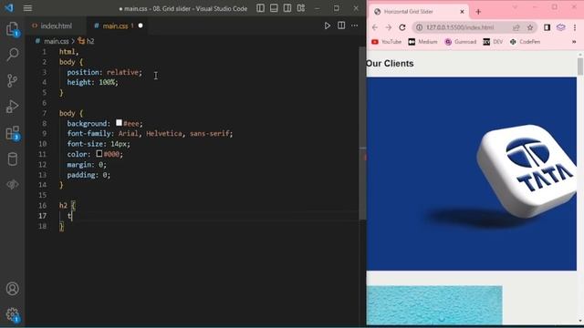Go forward in the browser
Image resolution: width=584 pixels, height=328 pixels.
click(388, 27)
